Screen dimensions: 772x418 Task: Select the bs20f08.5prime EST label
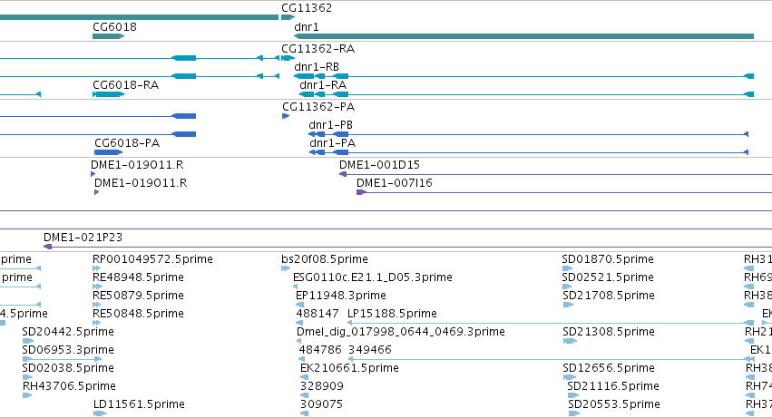(x=325, y=259)
